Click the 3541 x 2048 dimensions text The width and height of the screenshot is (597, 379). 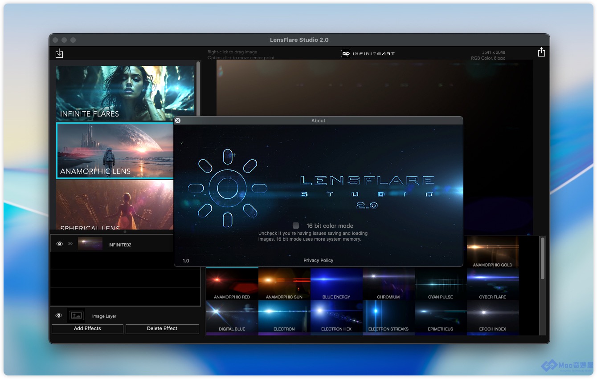[494, 52]
